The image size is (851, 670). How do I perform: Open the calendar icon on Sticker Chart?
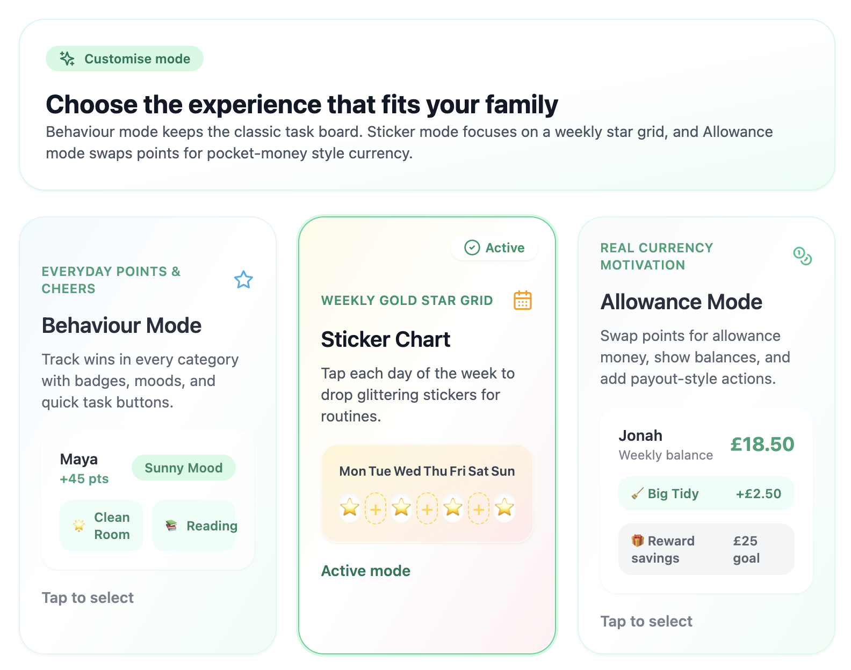(x=523, y=300)
